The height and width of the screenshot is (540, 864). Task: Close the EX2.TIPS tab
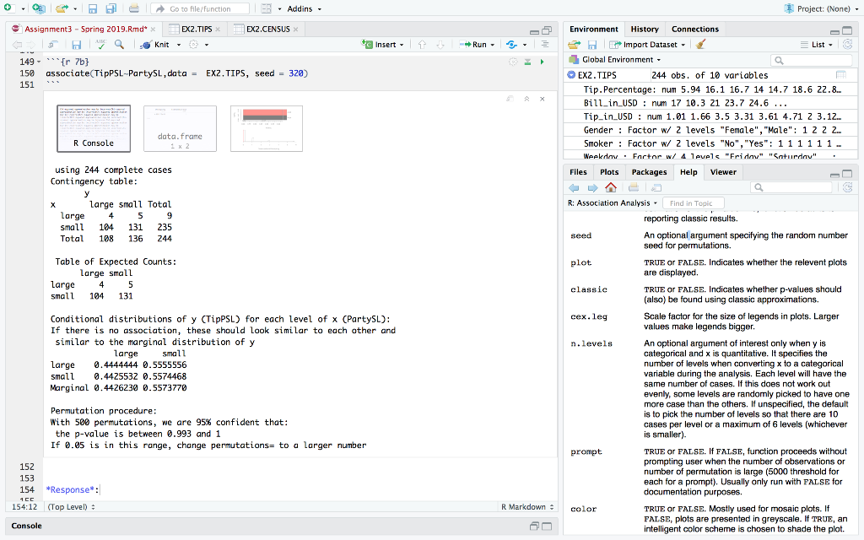(x=218, y=30)
